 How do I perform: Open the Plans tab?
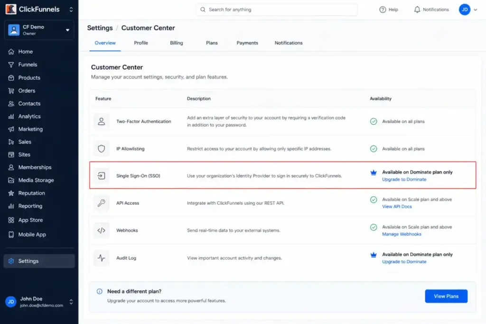[x=212, y=43]
